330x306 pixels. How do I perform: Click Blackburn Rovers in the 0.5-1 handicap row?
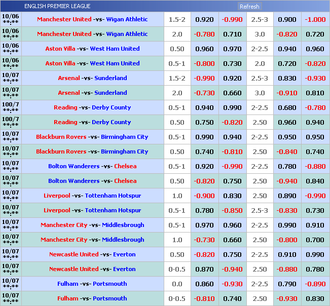(x=61, y=137)
